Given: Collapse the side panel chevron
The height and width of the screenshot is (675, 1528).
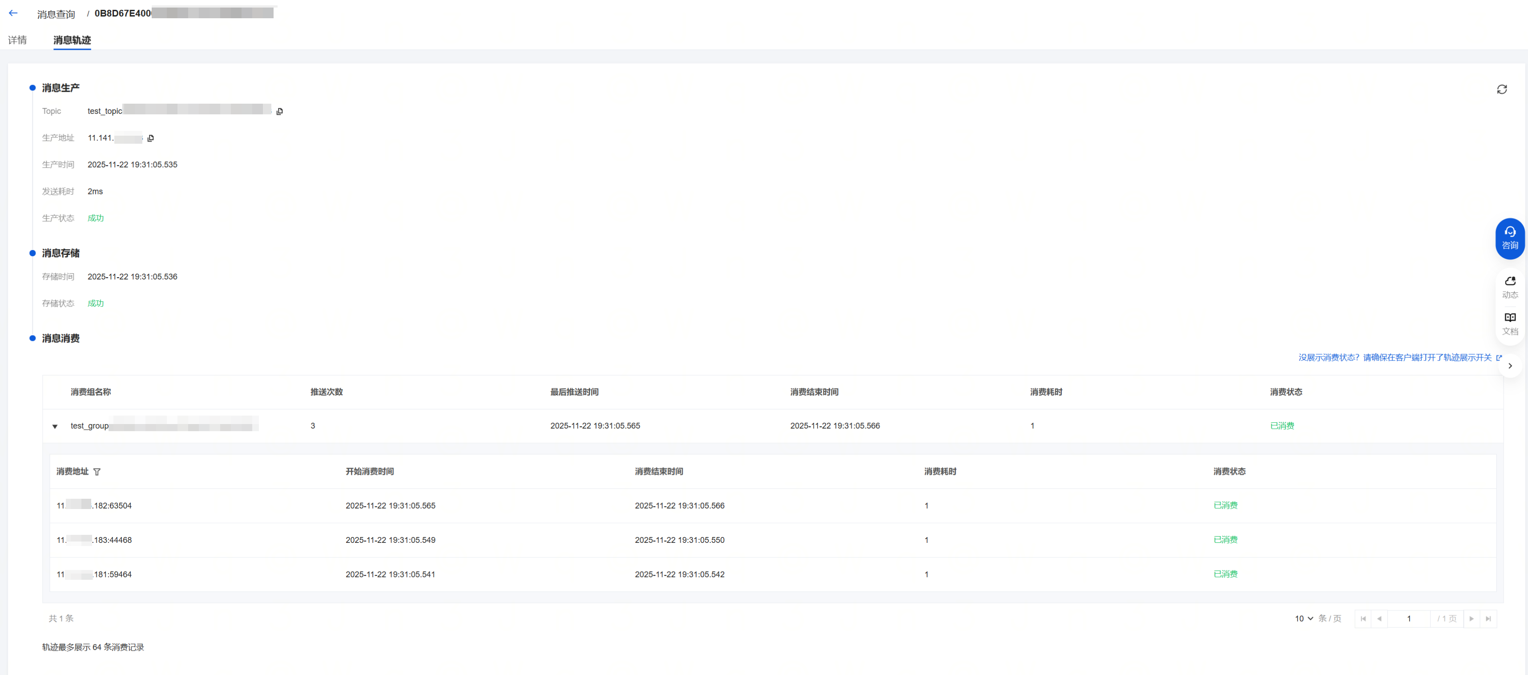Looking at the screenshot, I should (1510, 366).
